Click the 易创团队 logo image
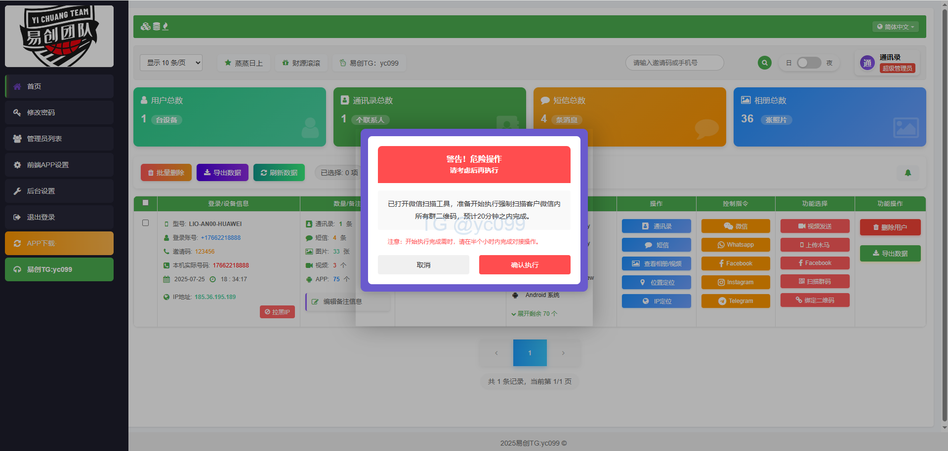 click(59, 36)
